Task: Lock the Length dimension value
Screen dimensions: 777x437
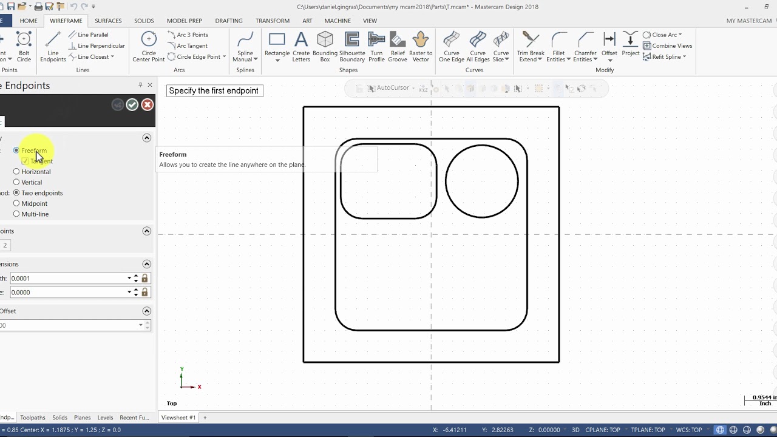Action: click(144, 279)
